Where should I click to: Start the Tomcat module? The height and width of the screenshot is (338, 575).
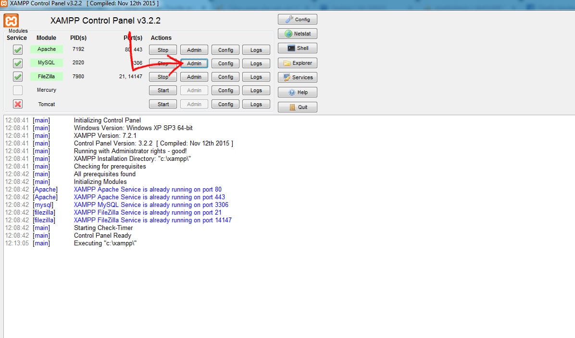[x=163, y=104]
